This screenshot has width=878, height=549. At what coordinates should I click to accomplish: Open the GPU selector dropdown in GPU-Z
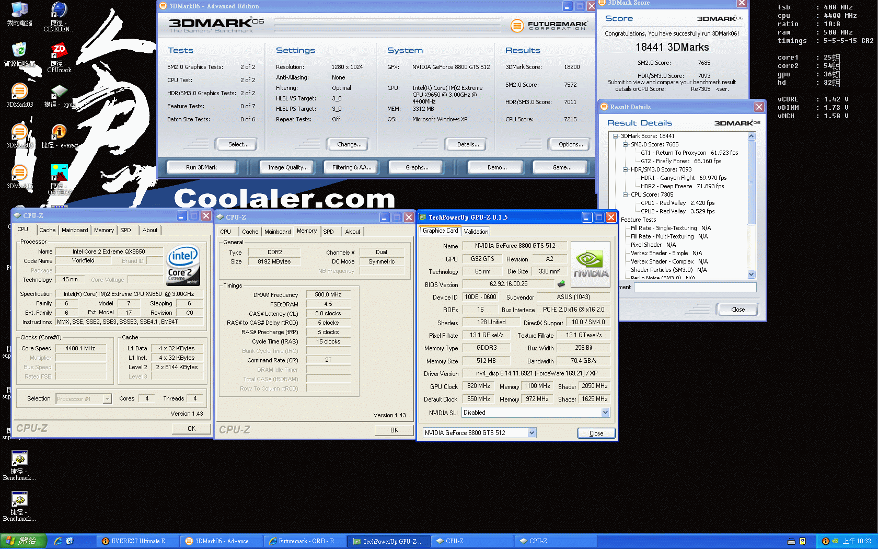532,432
